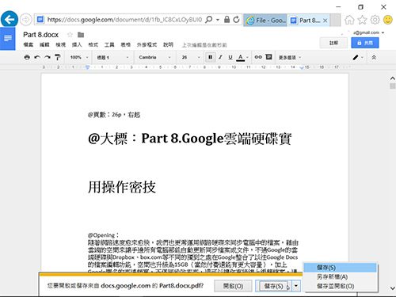
Task: Open the pencil editing mode menu
Action: click(358, 57)
